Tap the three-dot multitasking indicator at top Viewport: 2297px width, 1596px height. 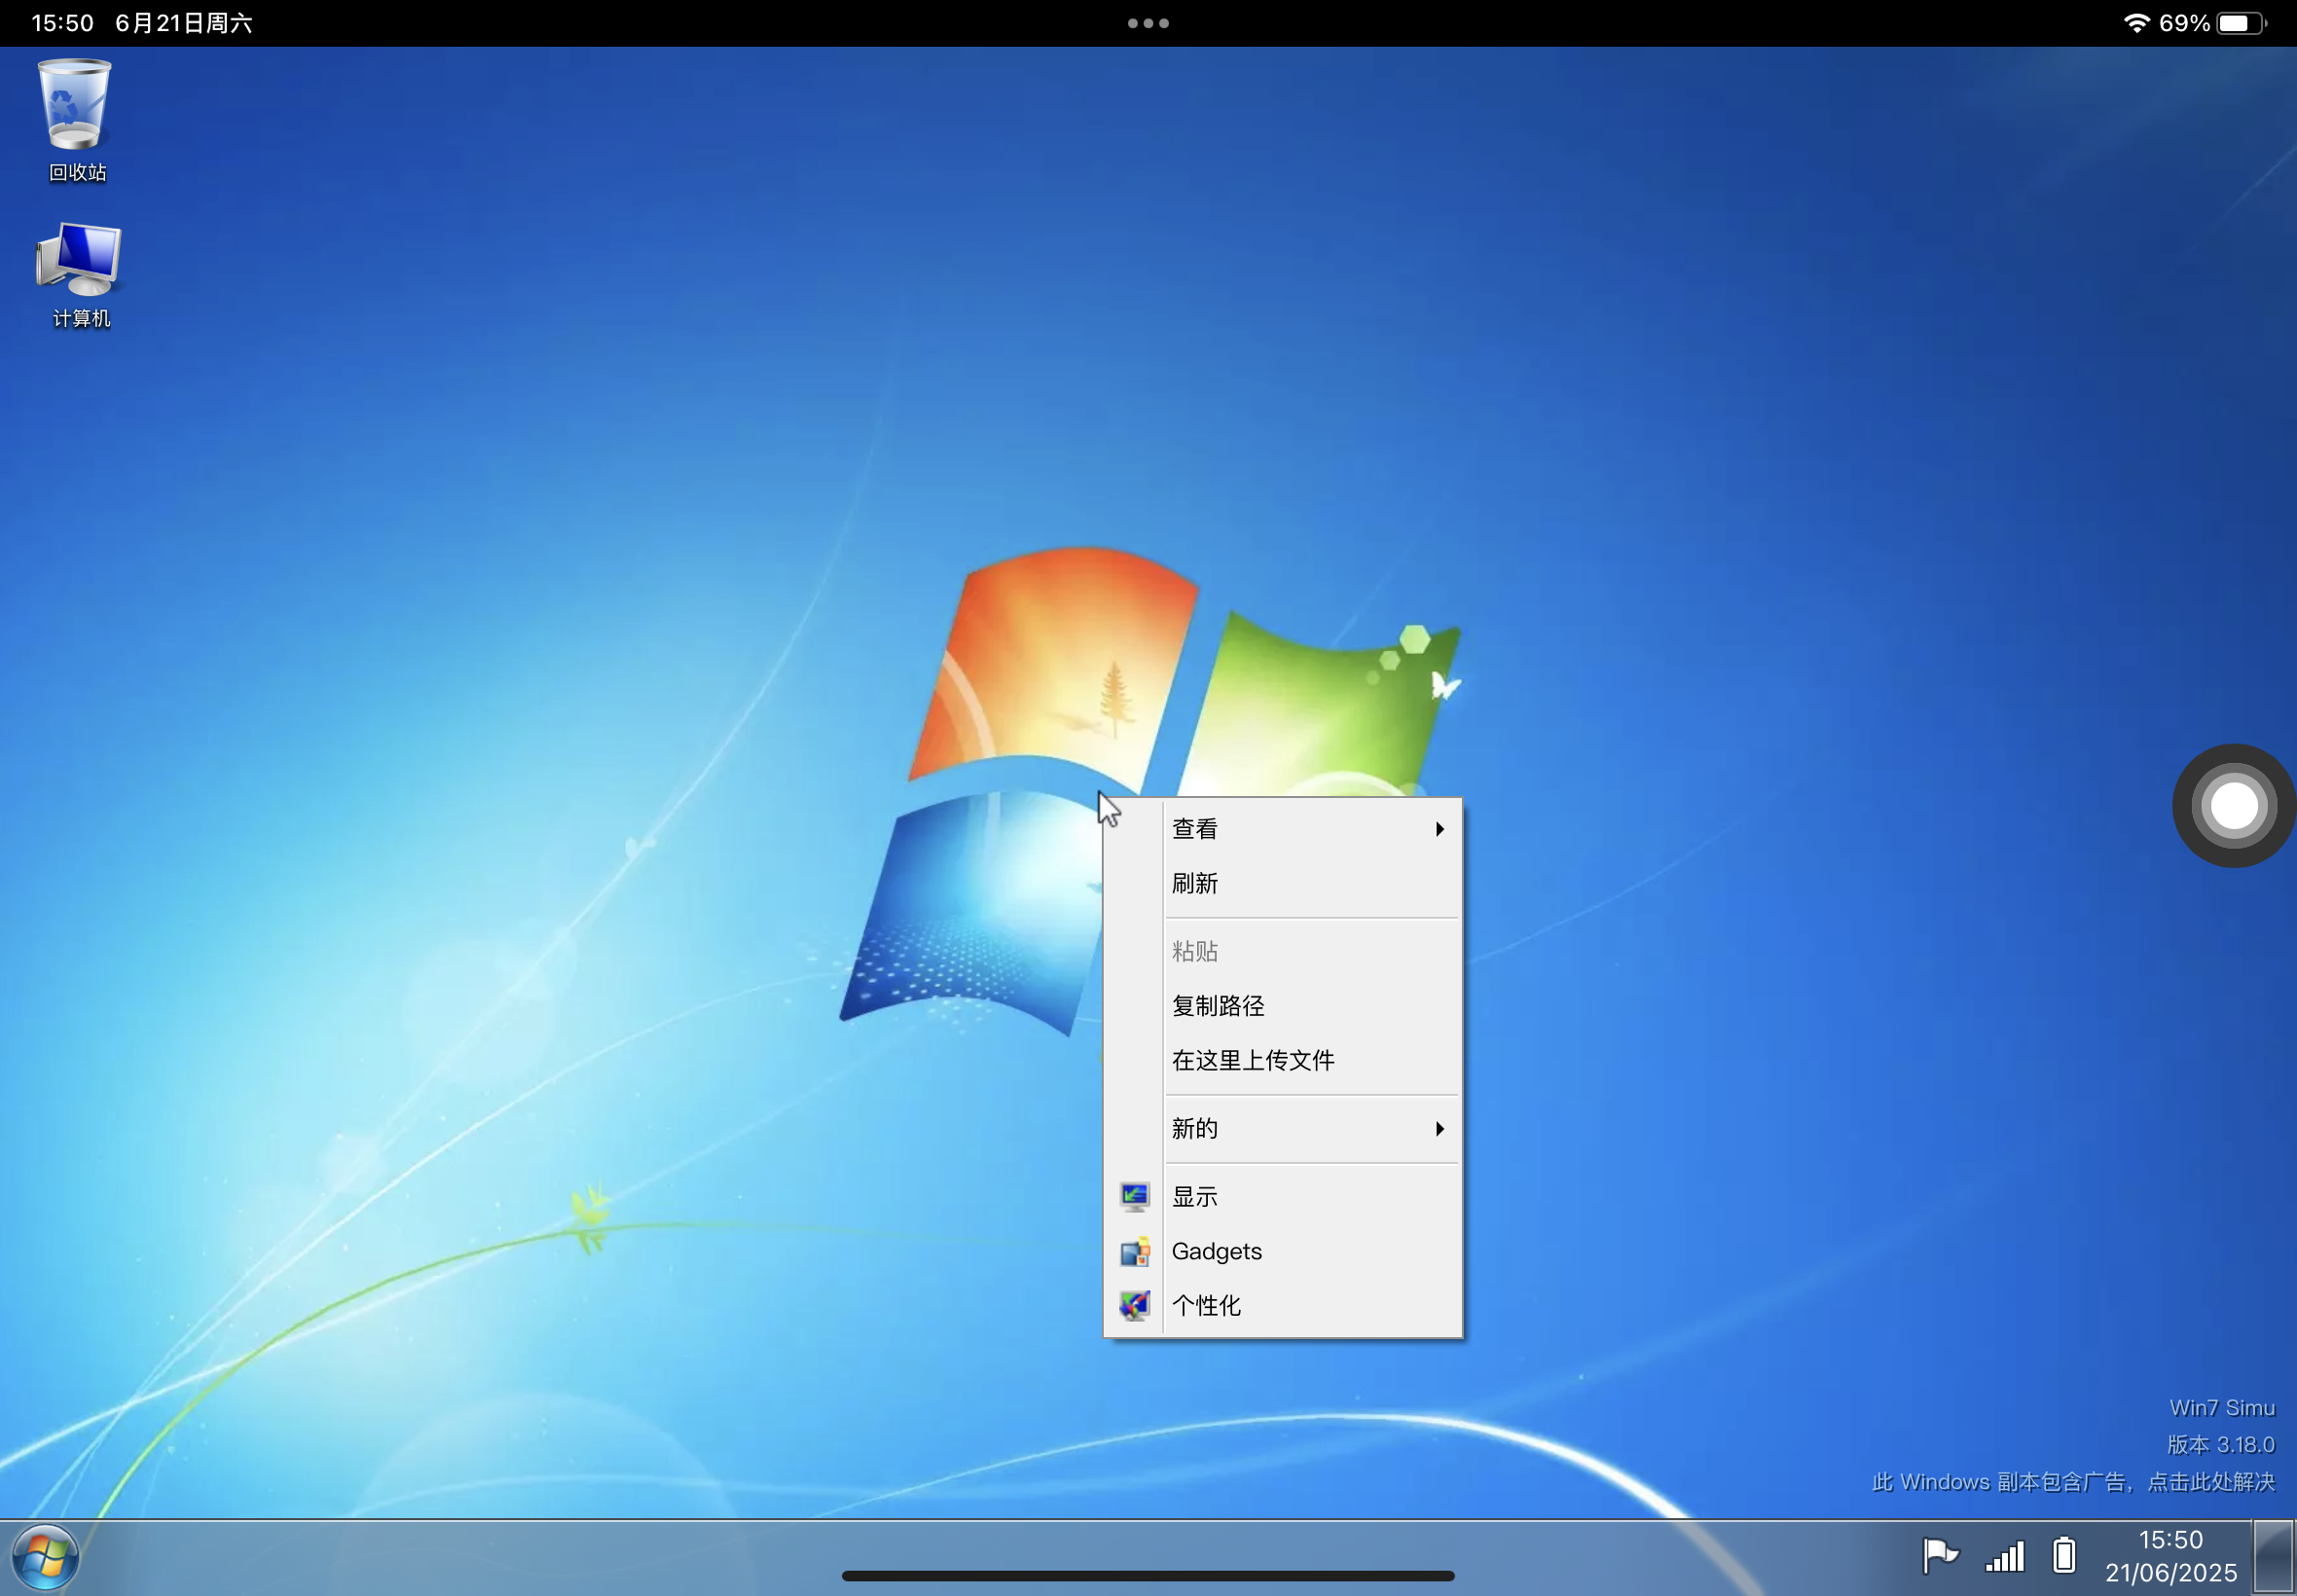click(x=1148, y=23)
